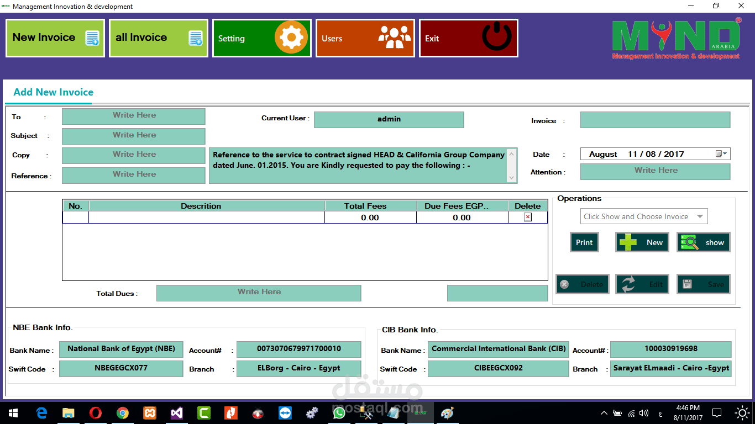Open WhatsApp from the taskbar
Screen dimensions: 755x424
[339, 412]
